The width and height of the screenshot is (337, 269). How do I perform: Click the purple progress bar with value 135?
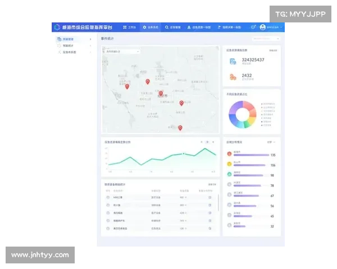251,155
